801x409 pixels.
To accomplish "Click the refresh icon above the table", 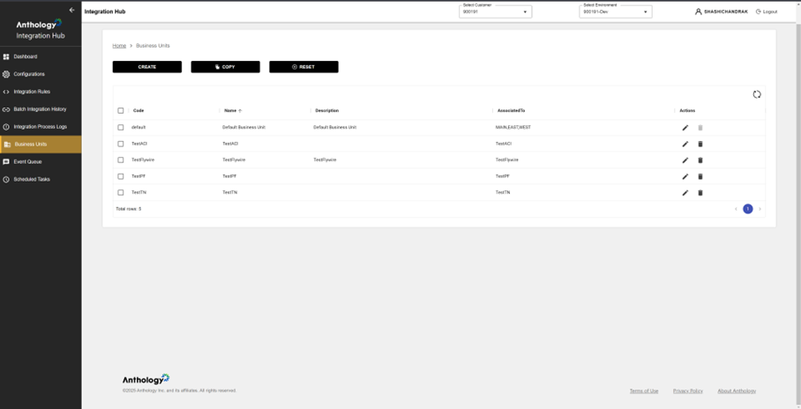I will [756, 94].
